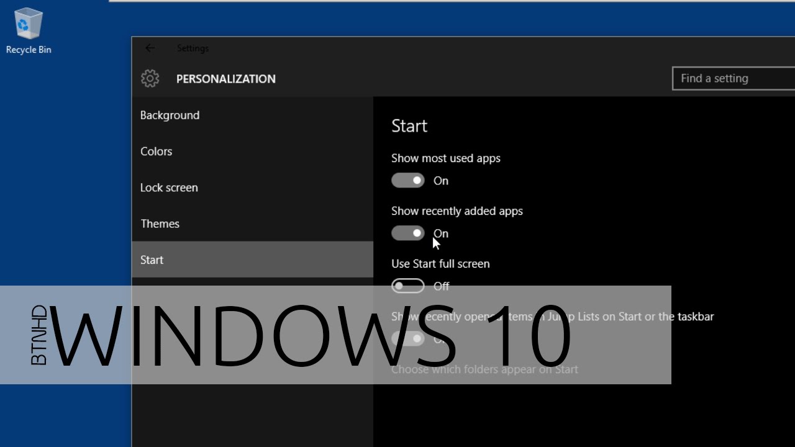795x447 pixels.
Task: Go to the Themes section
Action: coord(252,223)
